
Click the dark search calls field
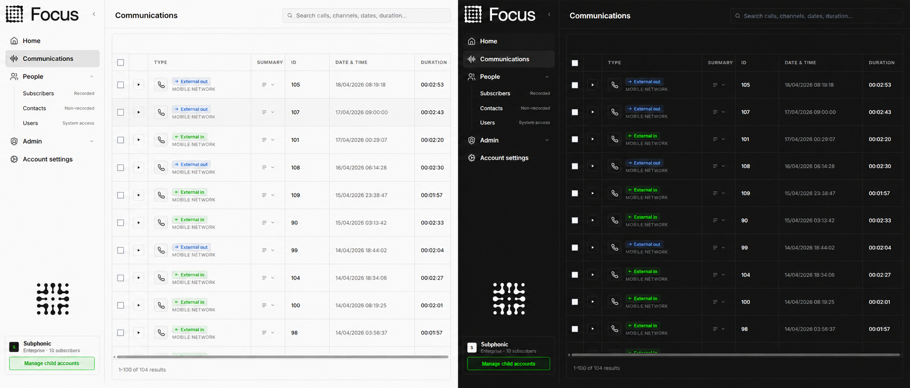816,16
